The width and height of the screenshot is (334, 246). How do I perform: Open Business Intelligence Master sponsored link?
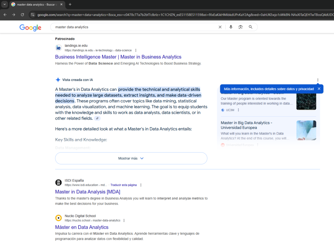tap(118, 57)
